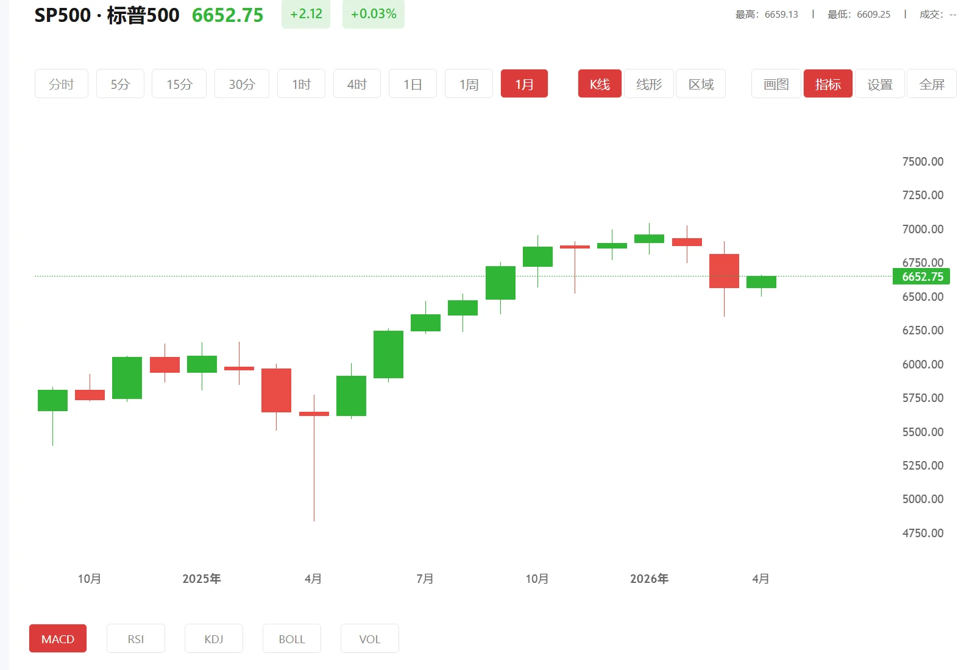Open the 指标 indicators panel
Screen dimensions: 975x670
click(x=828, y=84)
